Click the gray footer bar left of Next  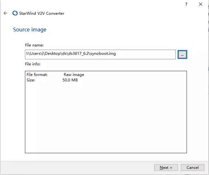pos(77,167)
